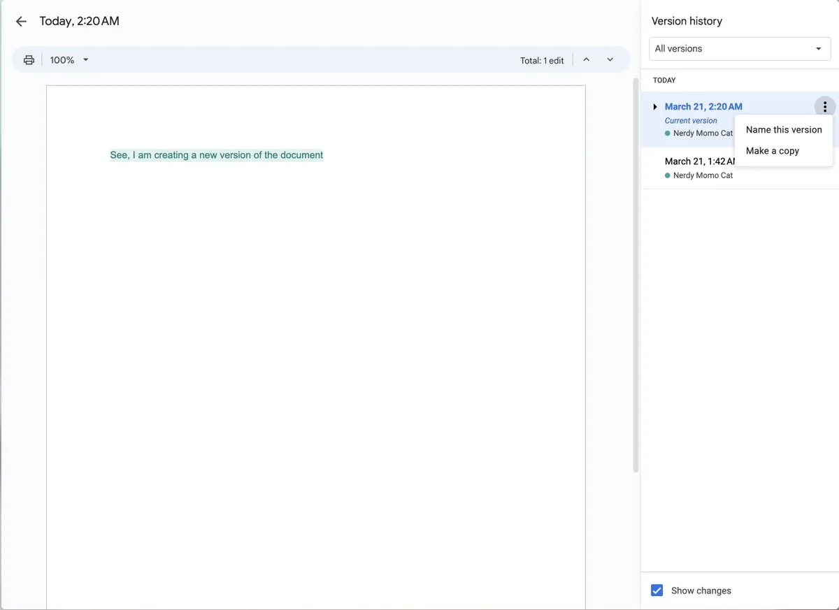The height and width of the screenshot is (610, 839).
Task: Open the All versions filter dropdown
Action: pyautogui.click(x=739, y=49)
